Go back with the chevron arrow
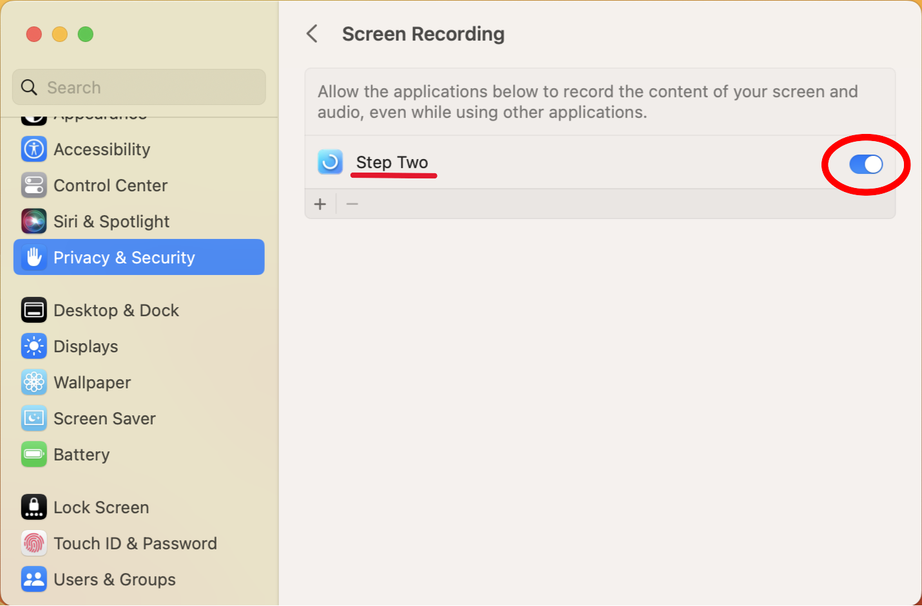 [x=312, y=33]
